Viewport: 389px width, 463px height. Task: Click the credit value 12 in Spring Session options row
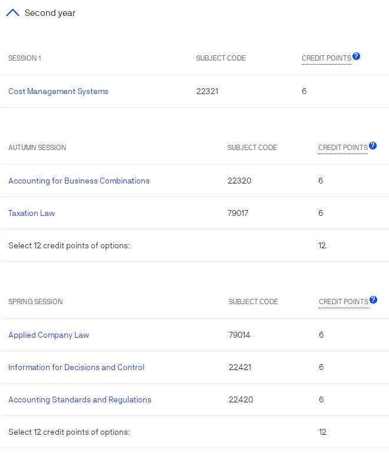pos(323,432)
